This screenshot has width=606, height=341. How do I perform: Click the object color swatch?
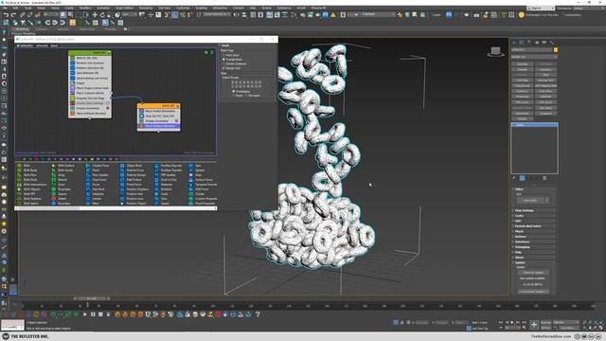point(556,50)
